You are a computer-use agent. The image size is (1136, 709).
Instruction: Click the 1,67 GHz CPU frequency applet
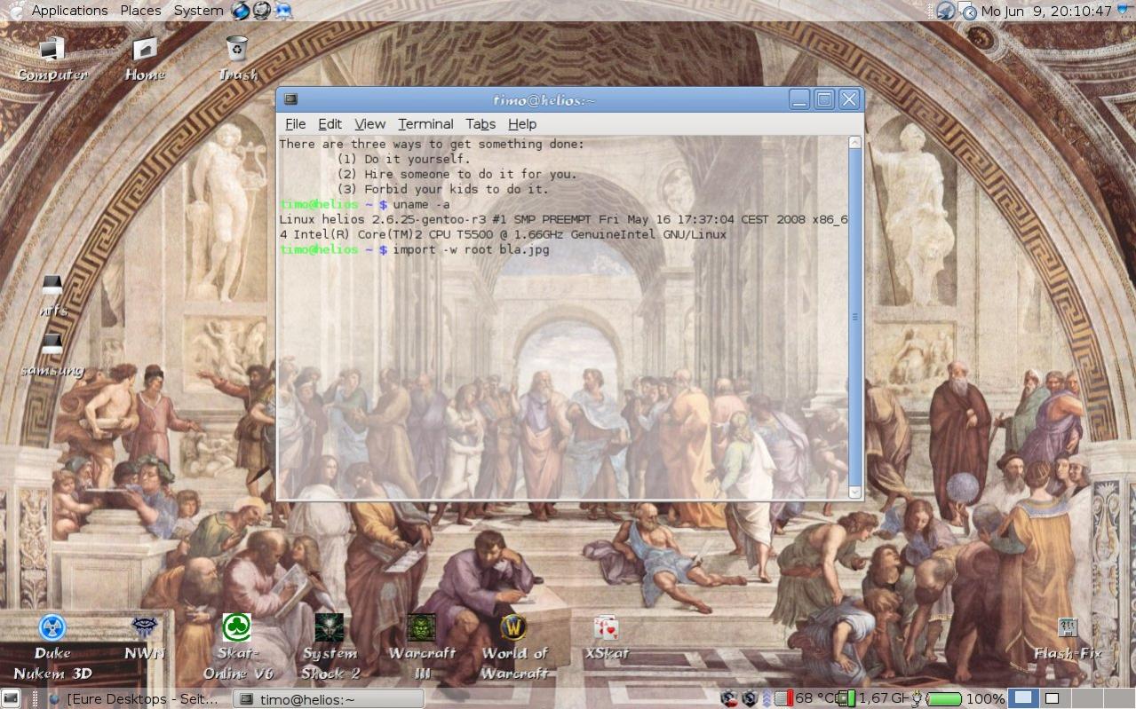coord(872,698)
